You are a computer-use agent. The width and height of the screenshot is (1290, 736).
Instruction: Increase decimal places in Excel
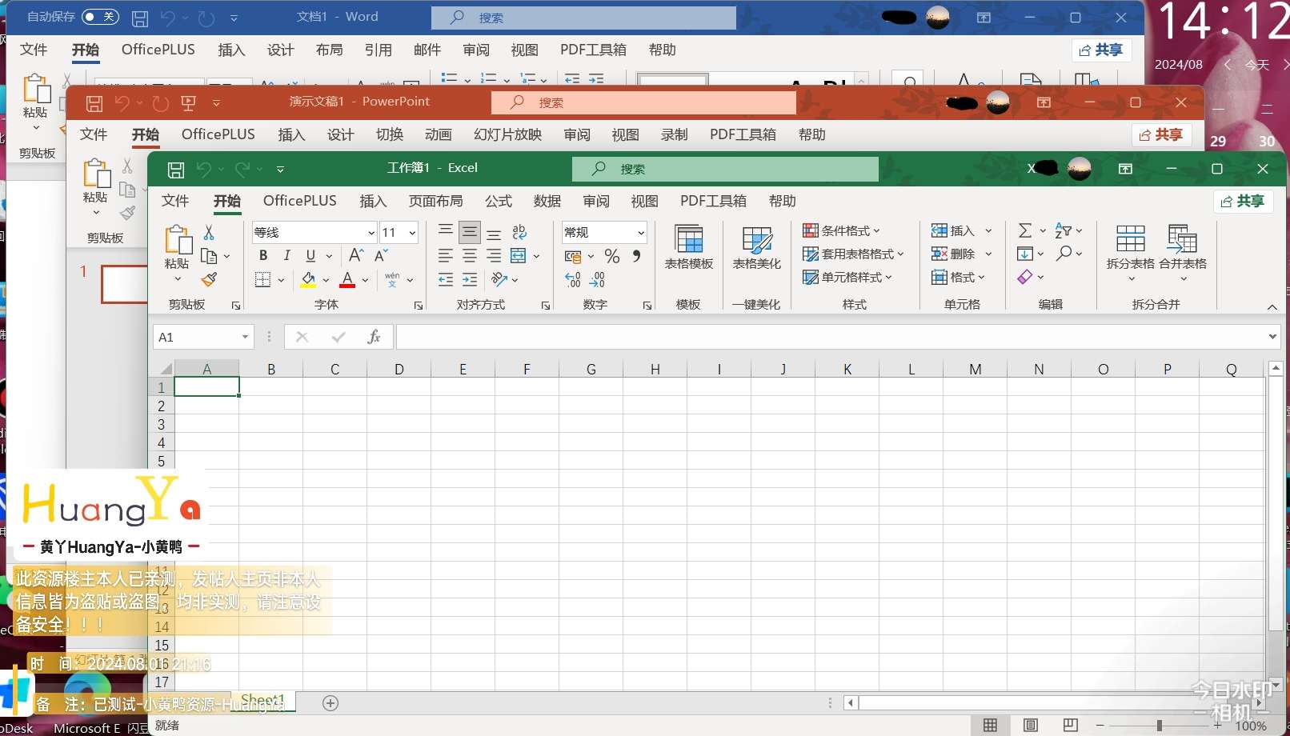point(573,279)
